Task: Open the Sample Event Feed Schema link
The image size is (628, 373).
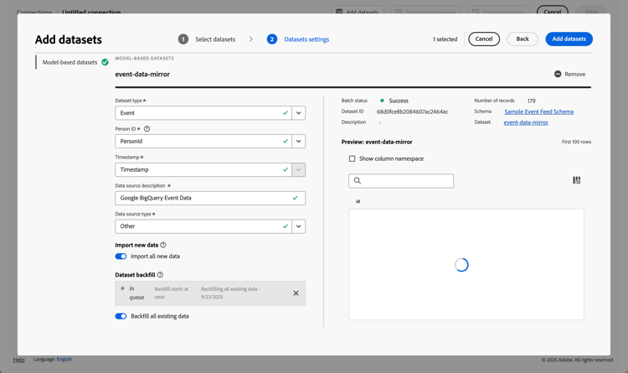Action: pos(538,111)
